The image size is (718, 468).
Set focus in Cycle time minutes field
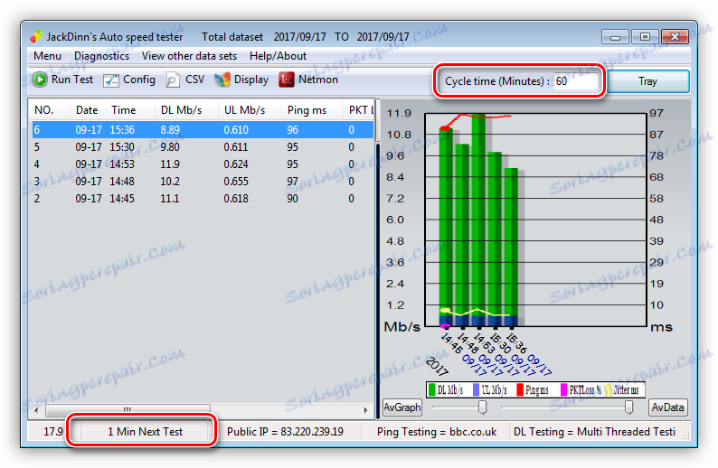click(576, 81)
